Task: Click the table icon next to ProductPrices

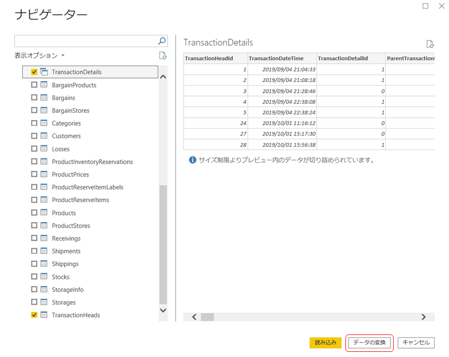Action: 44,174
